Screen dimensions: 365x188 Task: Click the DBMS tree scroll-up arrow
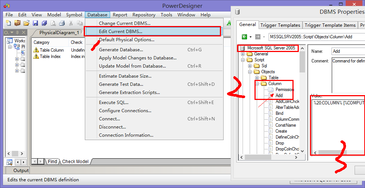(x=302, y=48)
